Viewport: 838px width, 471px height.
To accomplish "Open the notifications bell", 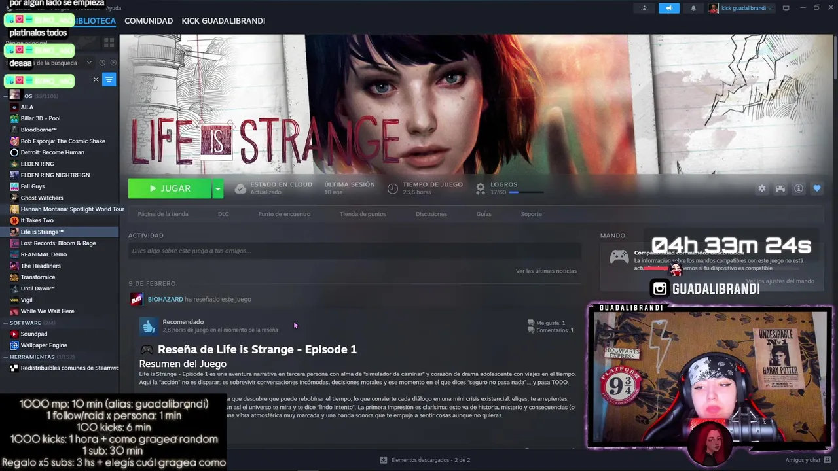I will 693,9.
